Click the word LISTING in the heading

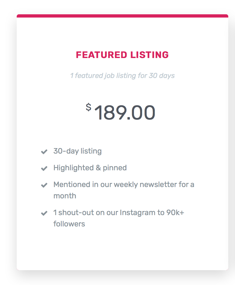click(150, 55)
